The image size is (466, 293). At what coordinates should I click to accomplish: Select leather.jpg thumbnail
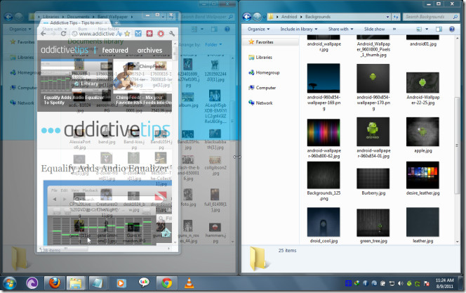422,222
